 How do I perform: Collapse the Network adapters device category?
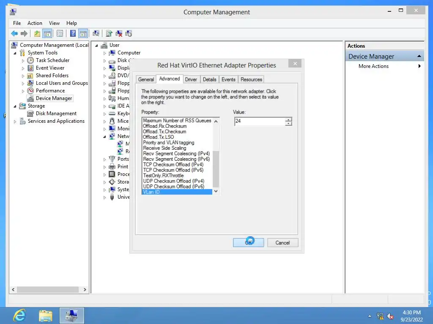click(x=104, y=137)
